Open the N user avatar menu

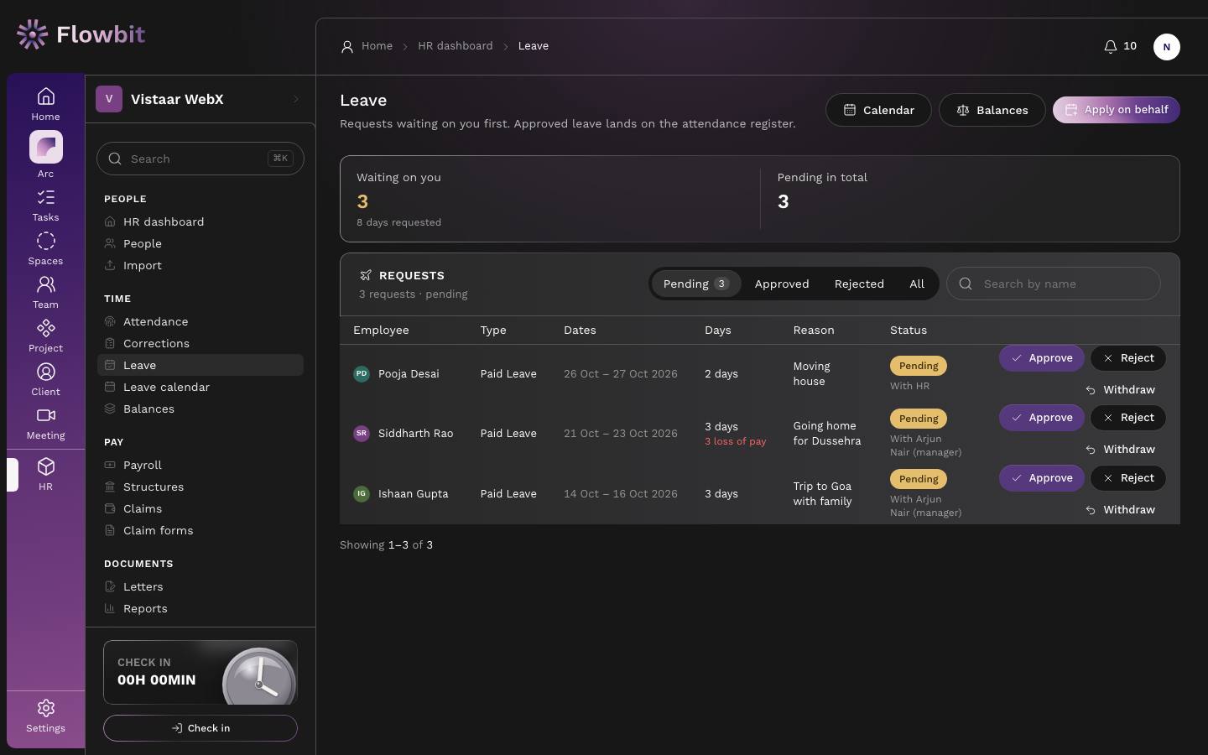pos(1166,47)
